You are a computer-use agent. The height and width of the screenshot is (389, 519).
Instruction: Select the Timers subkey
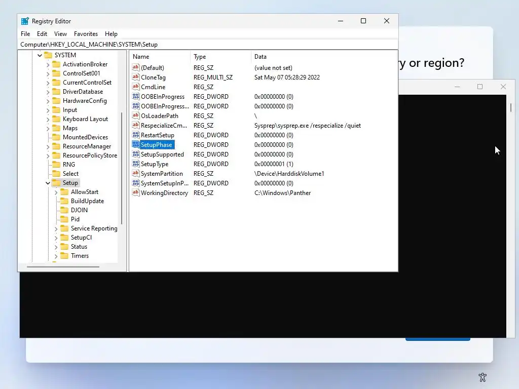point(80,256)
